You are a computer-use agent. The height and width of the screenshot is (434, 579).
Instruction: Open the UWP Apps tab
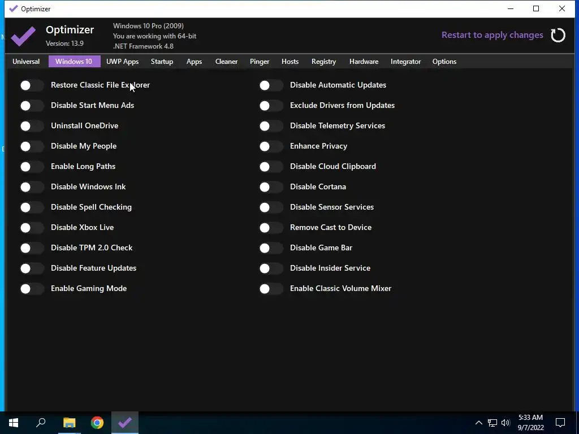click(x=122, y=62)
